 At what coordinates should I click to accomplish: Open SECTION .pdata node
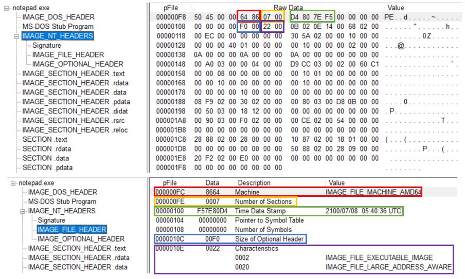pos(47,168)
